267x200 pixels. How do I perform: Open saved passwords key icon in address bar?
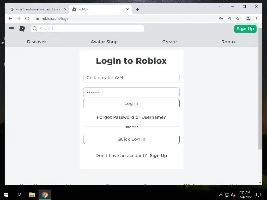click(221, 18)
